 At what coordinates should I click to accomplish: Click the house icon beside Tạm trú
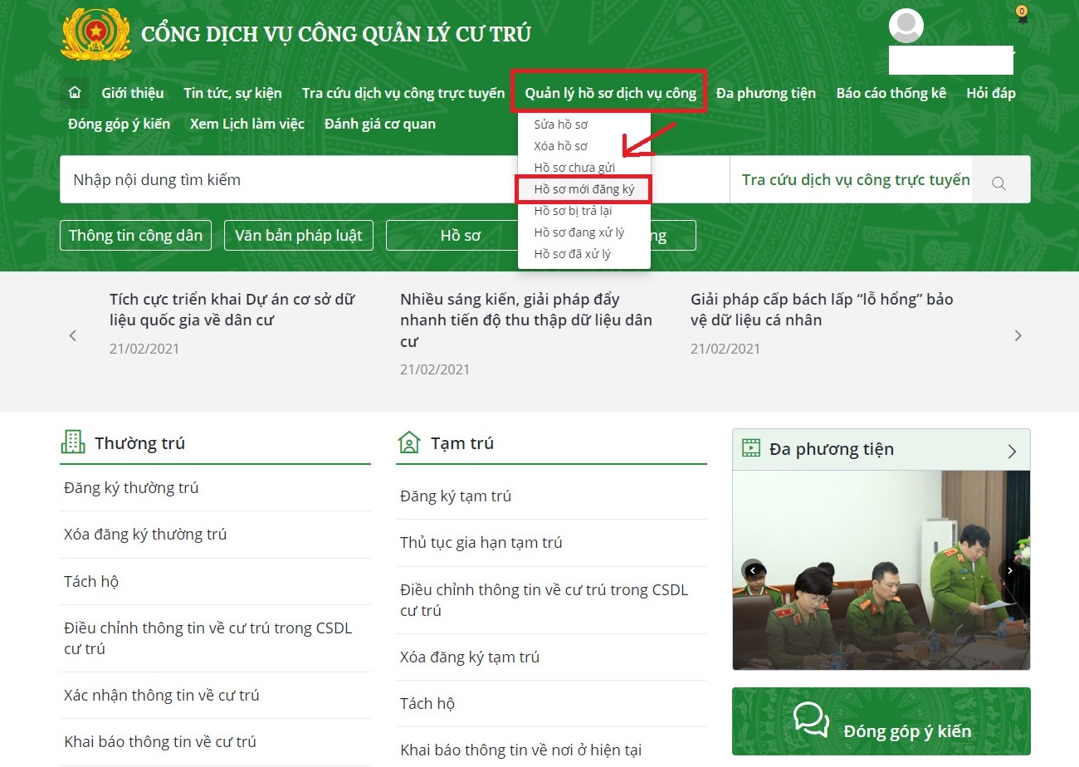pos(408,442)
